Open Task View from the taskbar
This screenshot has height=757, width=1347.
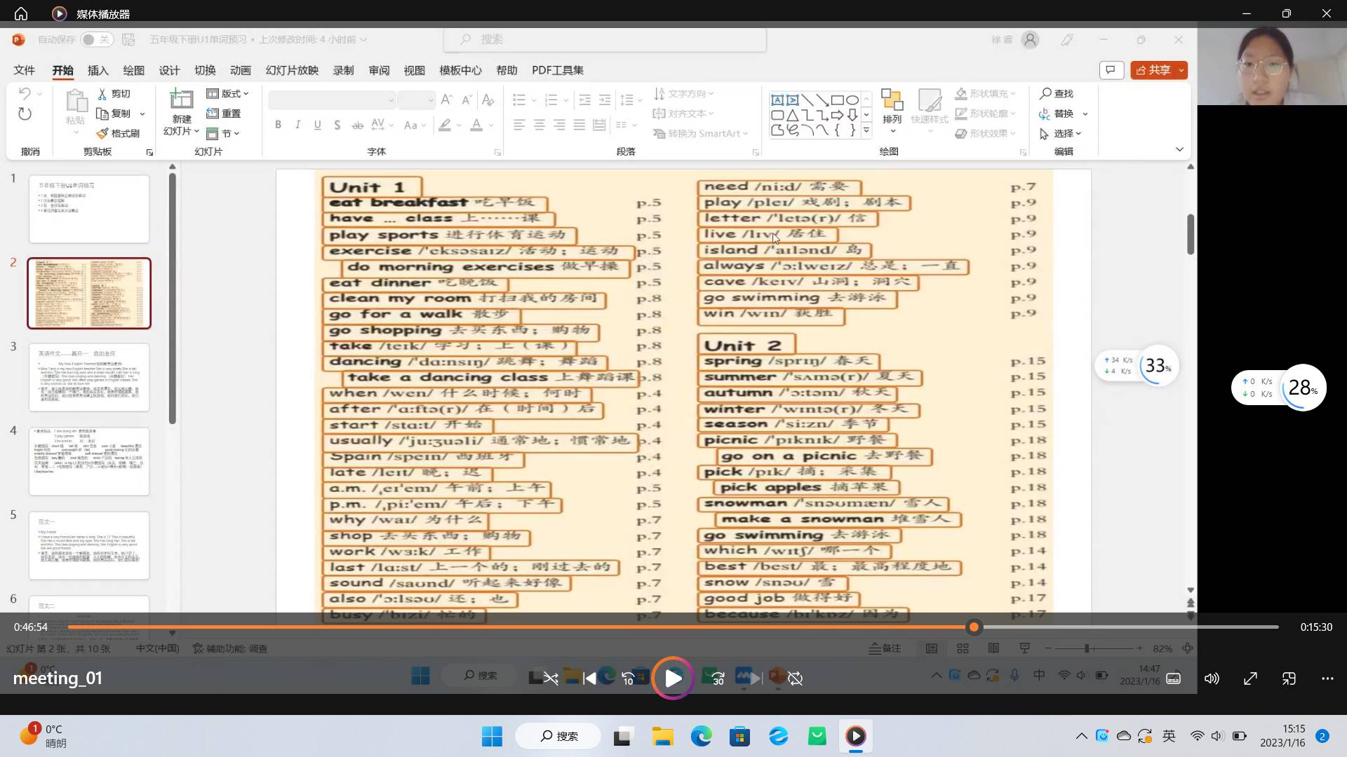click(622, 736)
